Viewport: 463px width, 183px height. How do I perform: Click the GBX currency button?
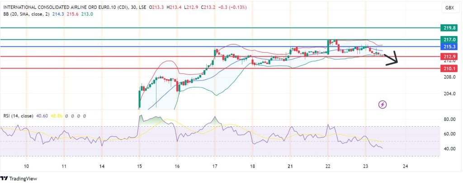click(450, 9)
